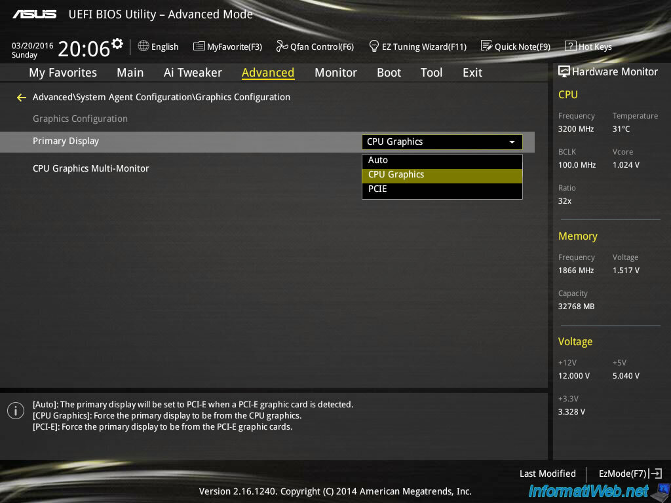The image size is (671, 503).
Task: Click the CPU frequency value 3200 MHz
Action: pyautogui.click(x=575, y=129)
